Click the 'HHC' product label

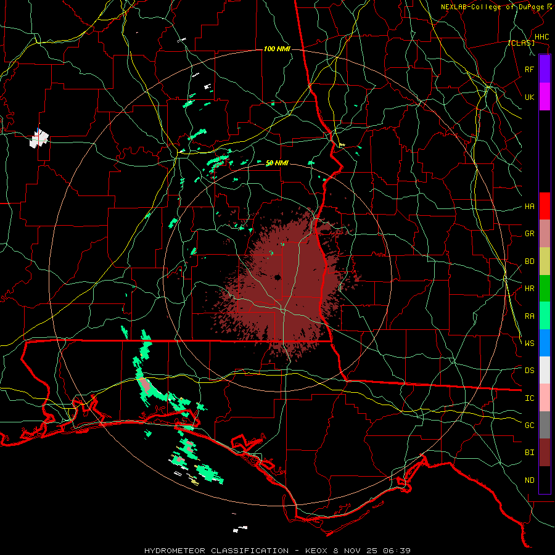coord(542,37)
